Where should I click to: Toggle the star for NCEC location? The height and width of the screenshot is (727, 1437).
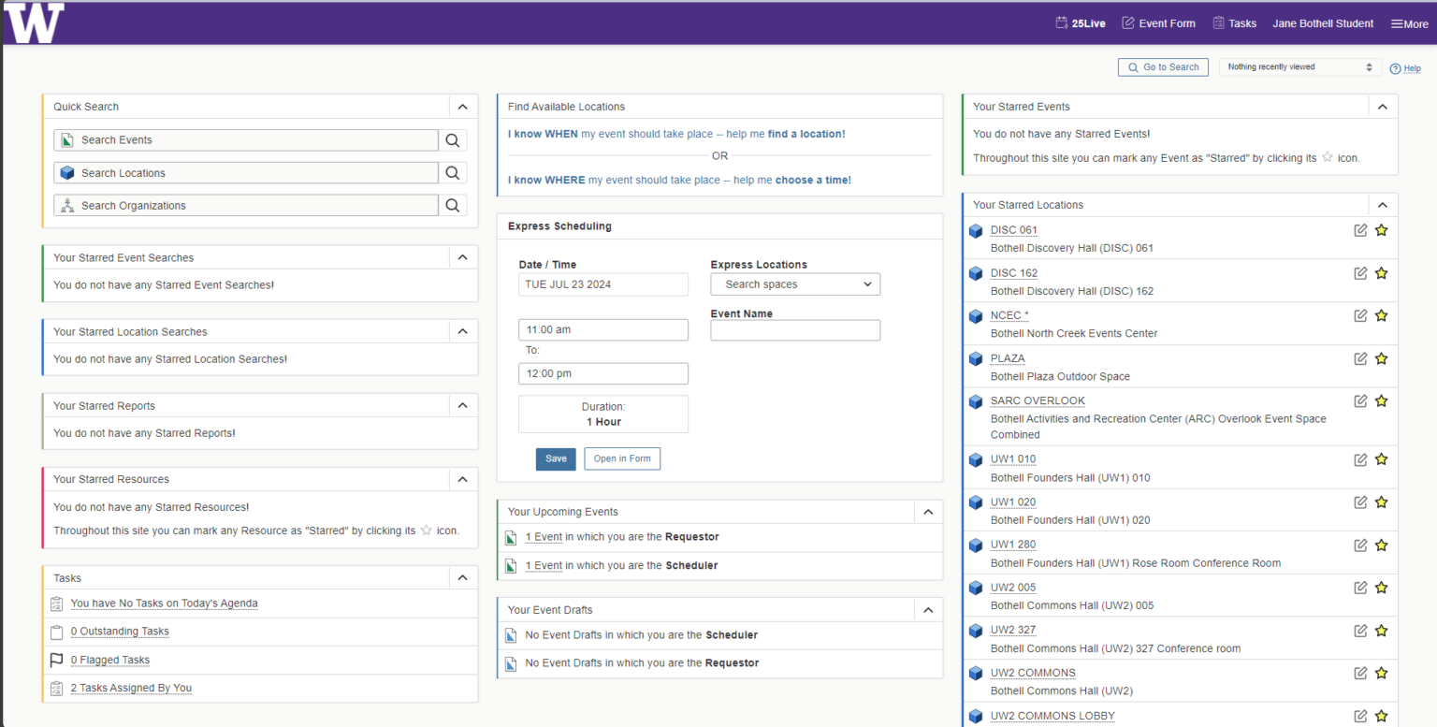[x=1381, y=315]
